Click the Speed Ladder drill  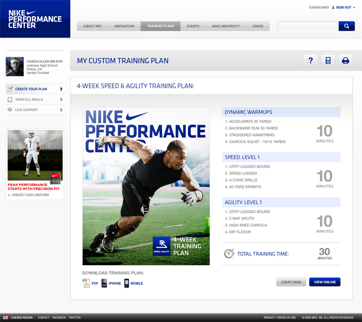(x=241, y=173)
